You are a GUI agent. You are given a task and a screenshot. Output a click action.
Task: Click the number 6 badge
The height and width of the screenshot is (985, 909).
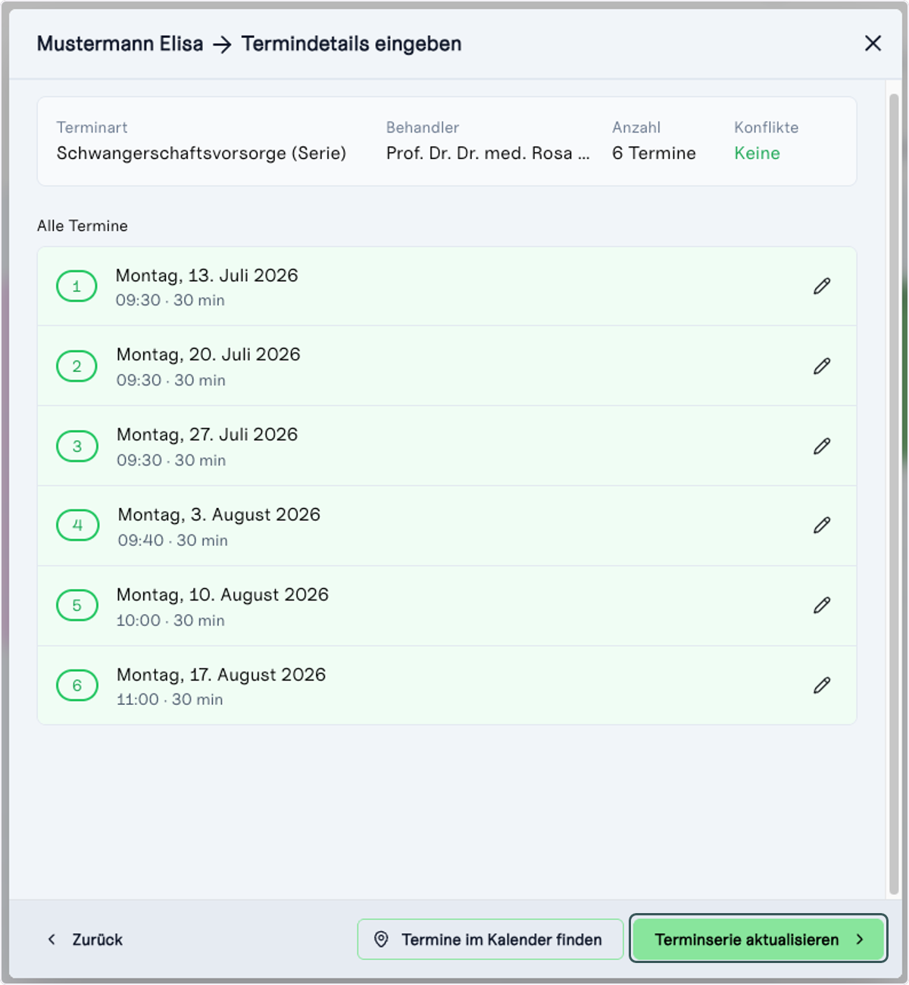(x=77, y=685)
